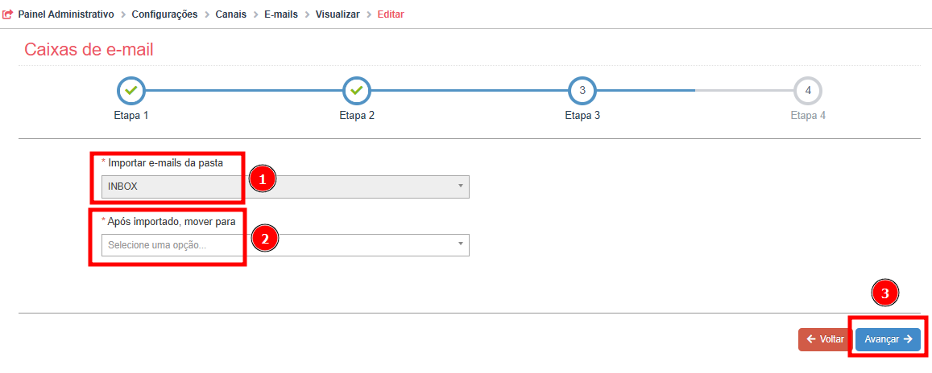Open Configurações in the breadcrumb
Screen dimensions: 932x373
(165, 14)
